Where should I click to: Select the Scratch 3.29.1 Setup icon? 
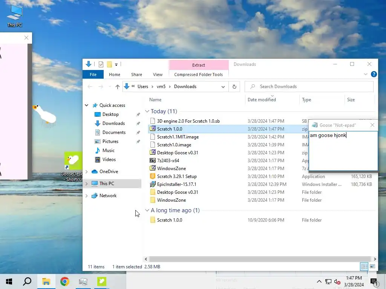153,176
